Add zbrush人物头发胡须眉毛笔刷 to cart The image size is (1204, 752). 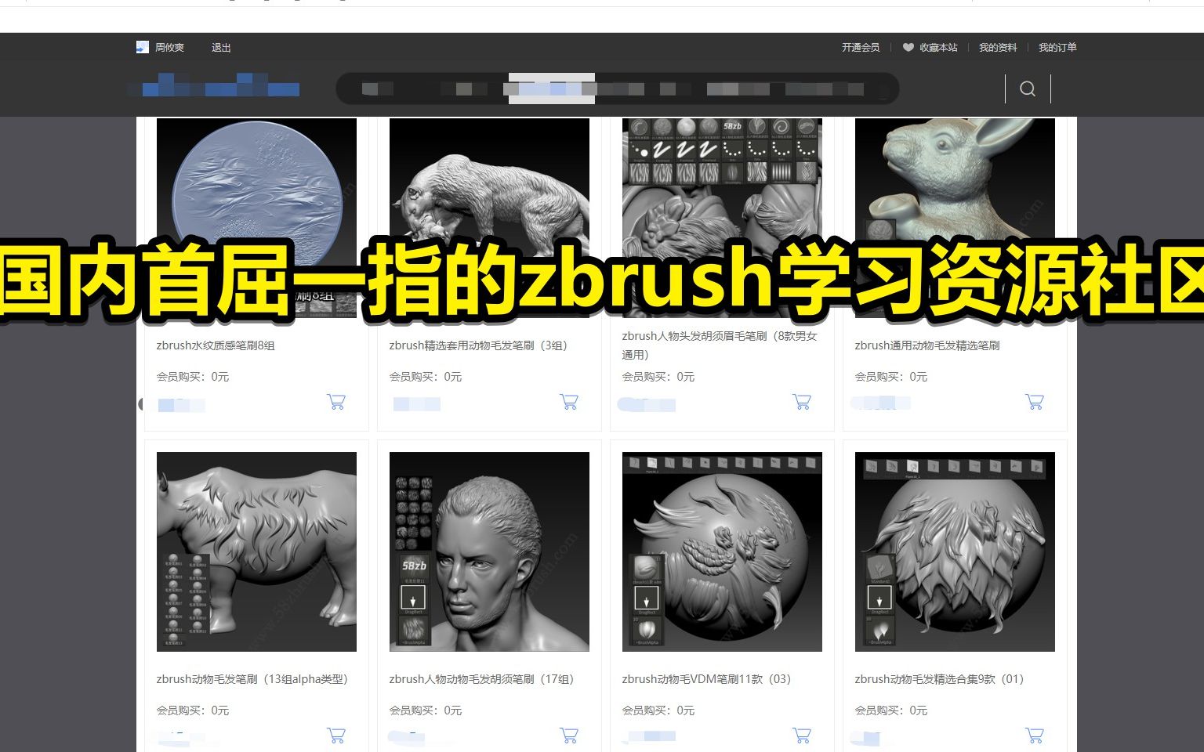(802, 402)
